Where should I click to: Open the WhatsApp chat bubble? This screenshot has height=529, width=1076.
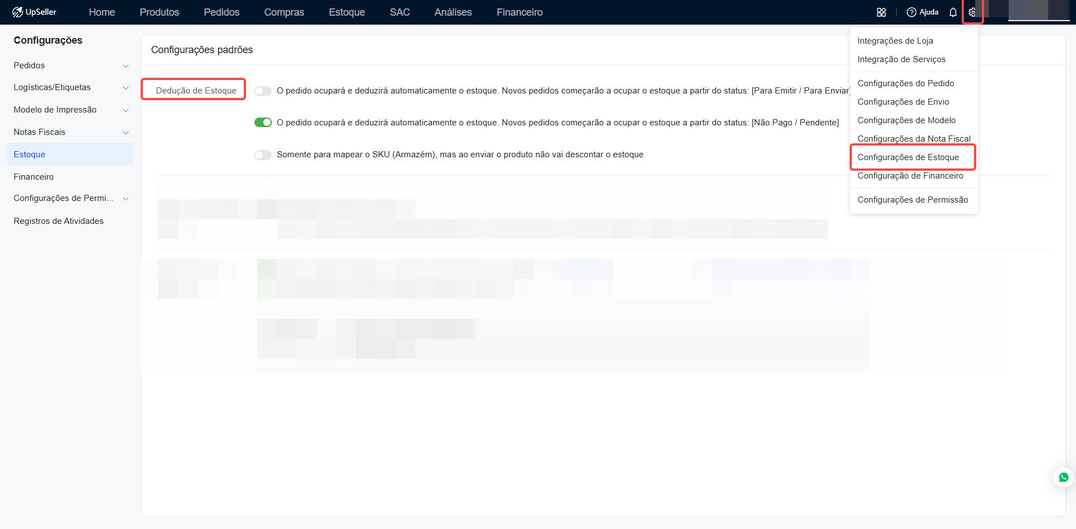tap(1063, 477)
